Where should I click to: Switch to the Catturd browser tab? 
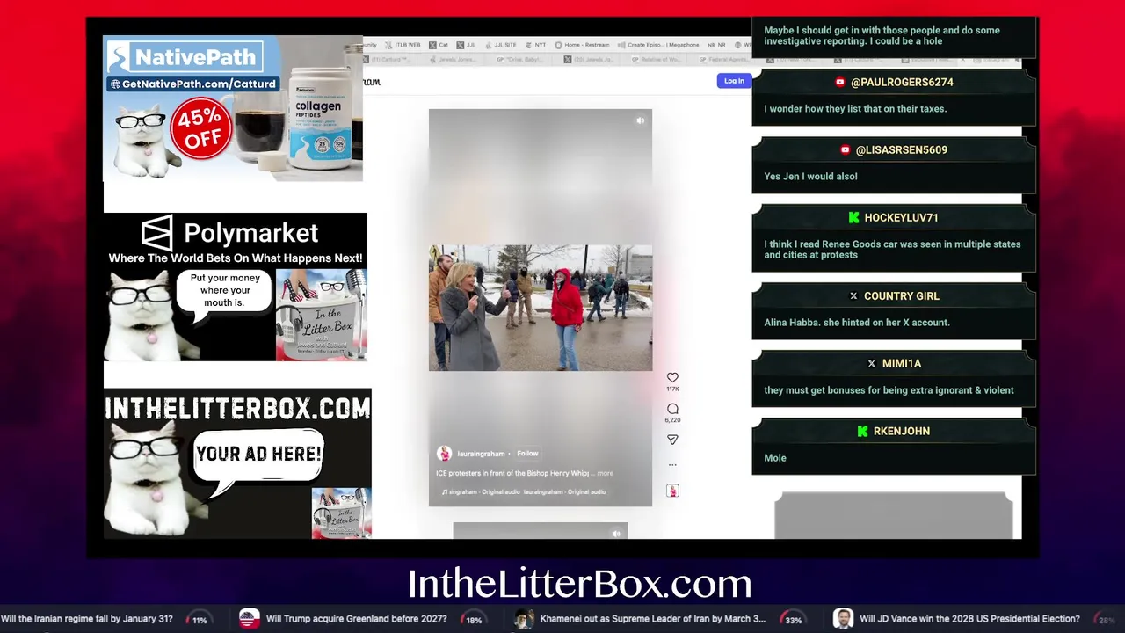tap(388, 59)
